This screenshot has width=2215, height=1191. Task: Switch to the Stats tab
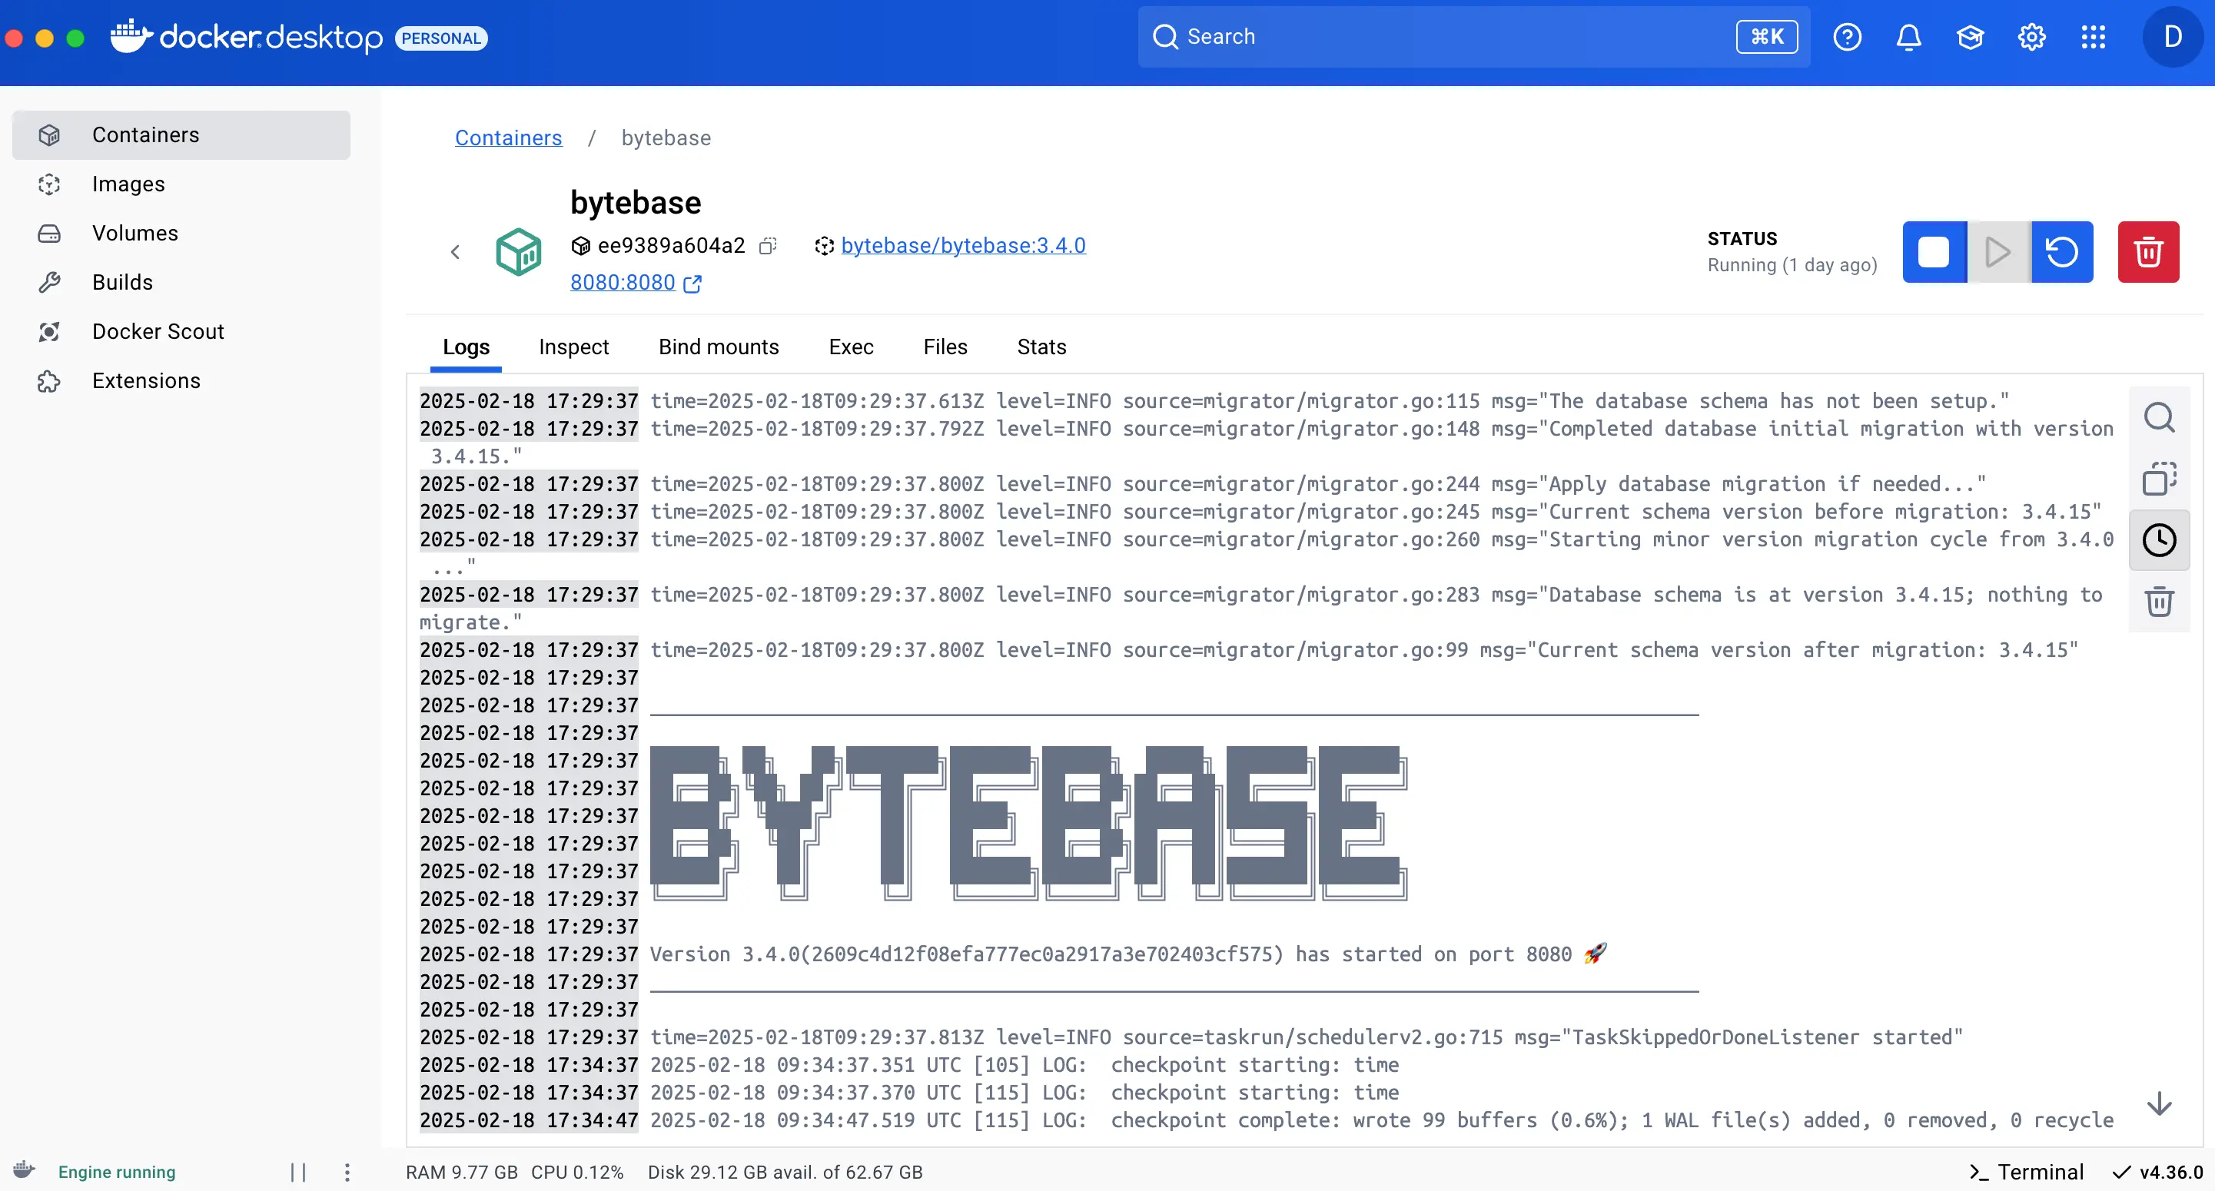click(x=1041, y=347)
